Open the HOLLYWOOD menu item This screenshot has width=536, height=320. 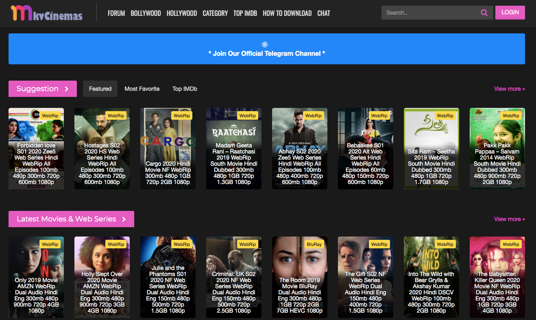click(x=182, y=13)
